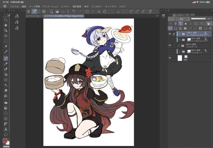Click the layer mask creation icon
The width and height of the screenshot is (213, 148).
click(x=200, y=28)
